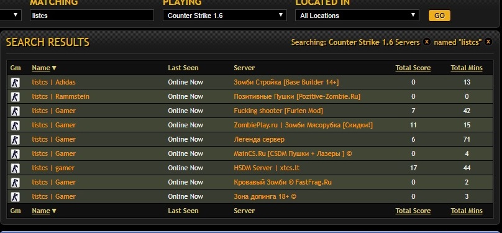Open listcs | gamer on HSDM Server row
Viewport: 502px width, 233px height.
pos(53,168)
